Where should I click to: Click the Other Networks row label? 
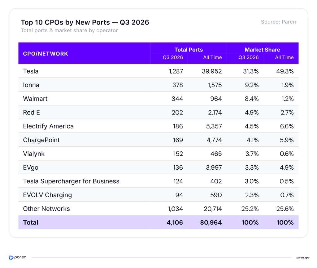tap(46, 209)
